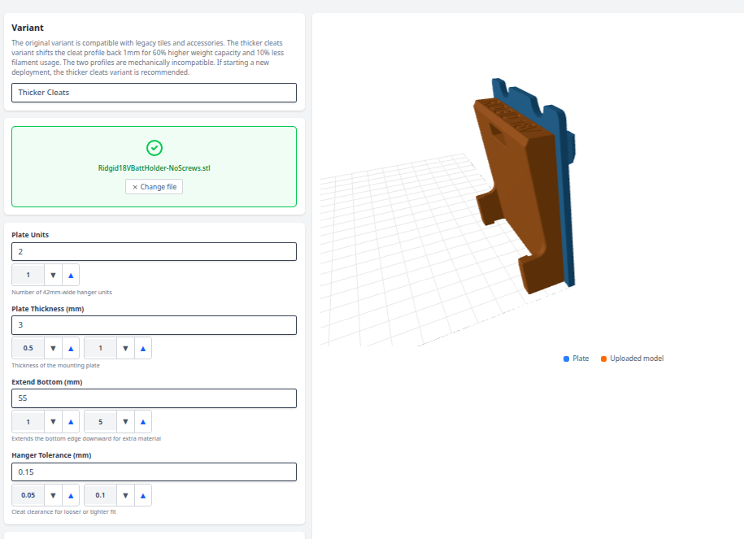
Task: Click the orange Uploaded model legend swatch
Action: click(603, 359)
